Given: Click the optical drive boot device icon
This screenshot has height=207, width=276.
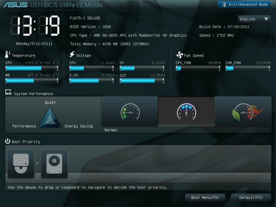Looking at the screenshot, I should pos(21,163).
